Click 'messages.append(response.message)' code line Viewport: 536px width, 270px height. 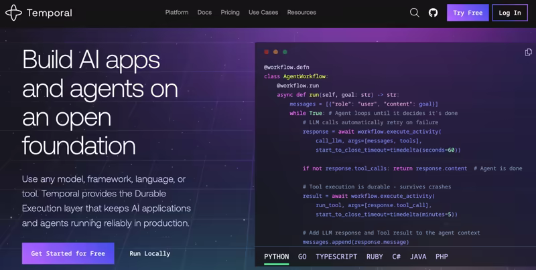(356, 242)
